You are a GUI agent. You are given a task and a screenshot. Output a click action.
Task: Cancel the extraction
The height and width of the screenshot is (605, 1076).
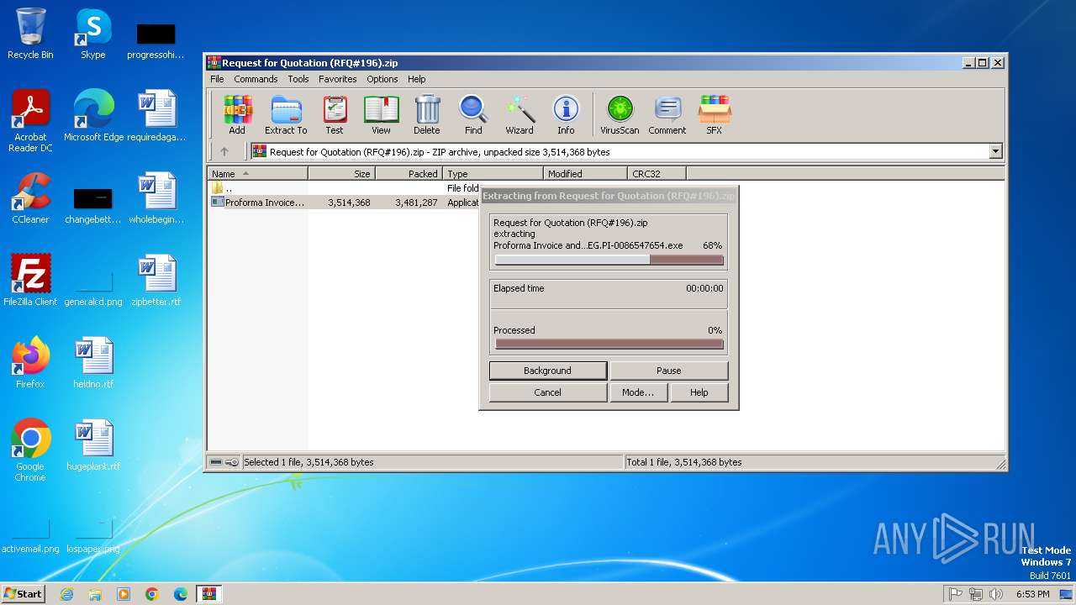pyautogui.click(x=548, y=392)
